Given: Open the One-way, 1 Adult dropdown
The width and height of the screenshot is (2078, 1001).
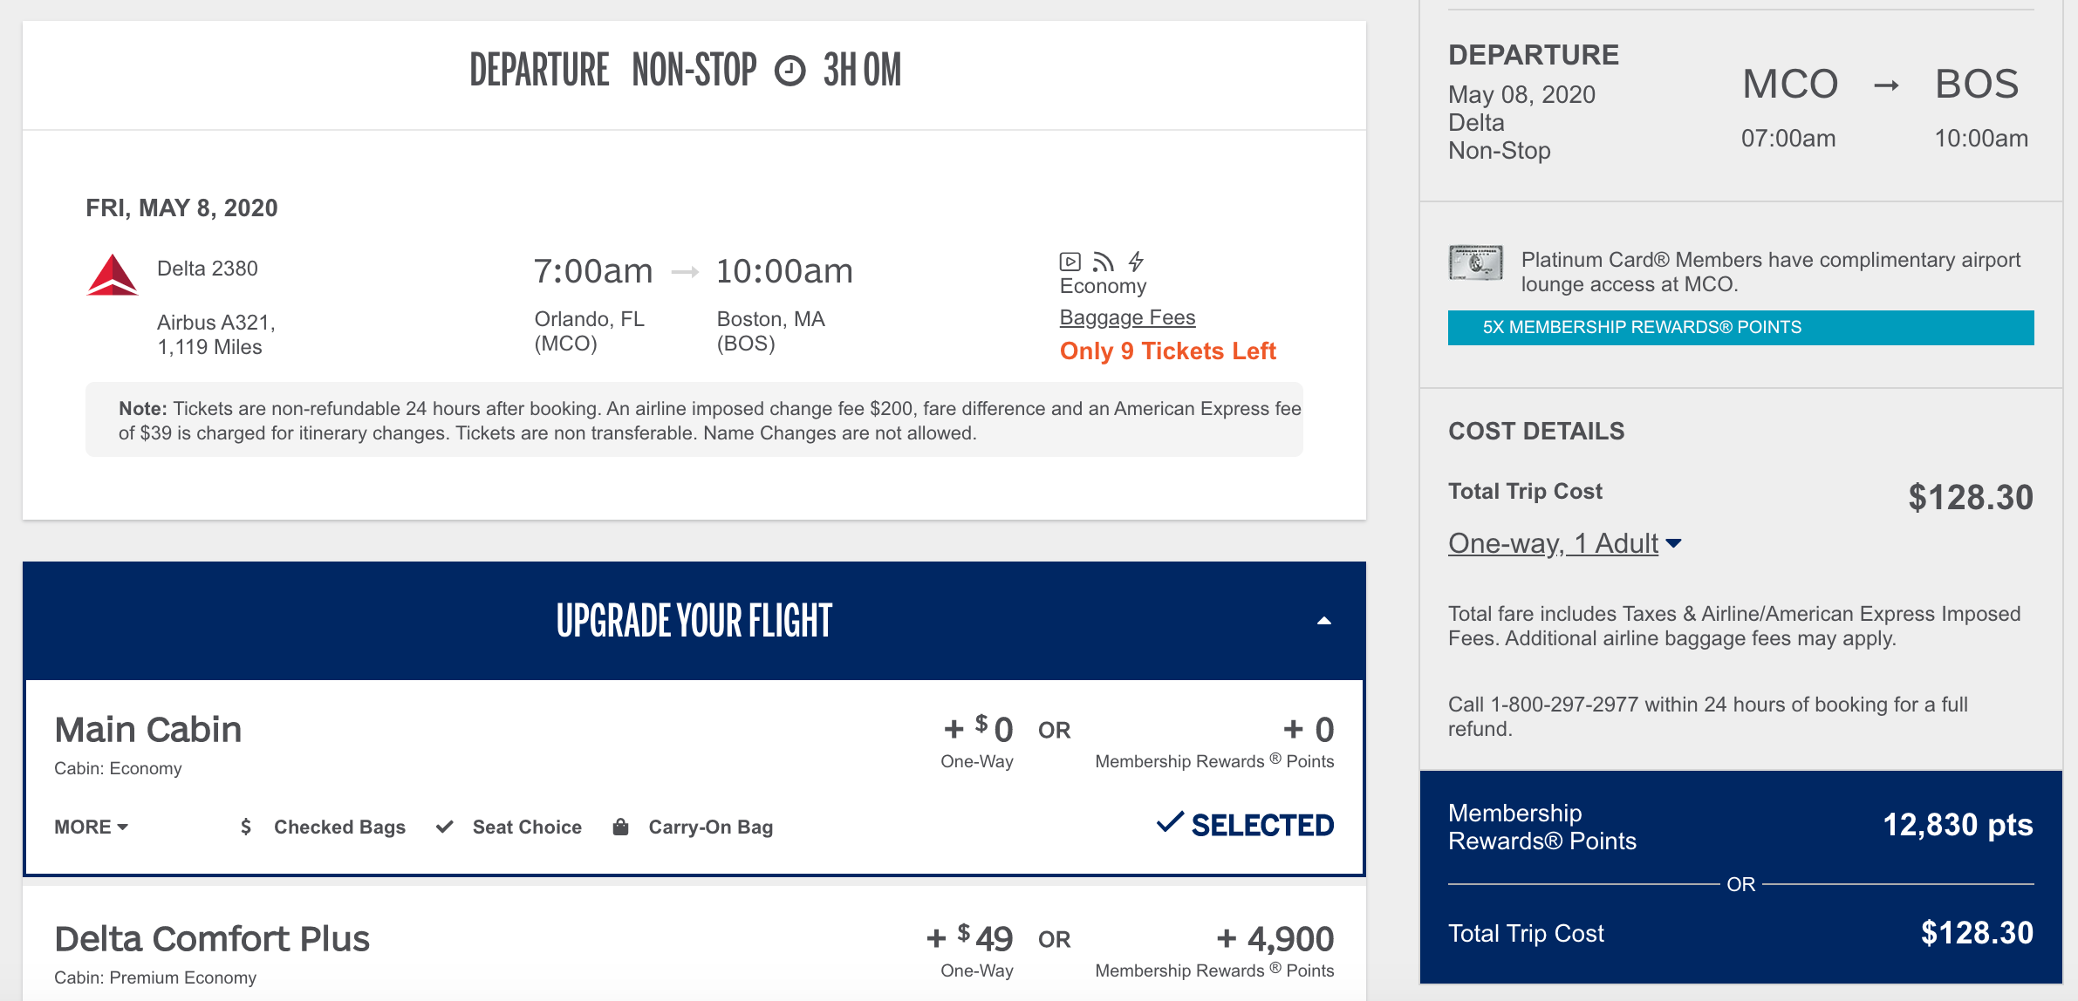Looking at the screenshot, I should coord(1564,543).
